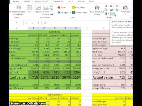The width and height of the screenshot is (142, 106).
Task: Open the Office Store
Action: click(x=61, y=7)
